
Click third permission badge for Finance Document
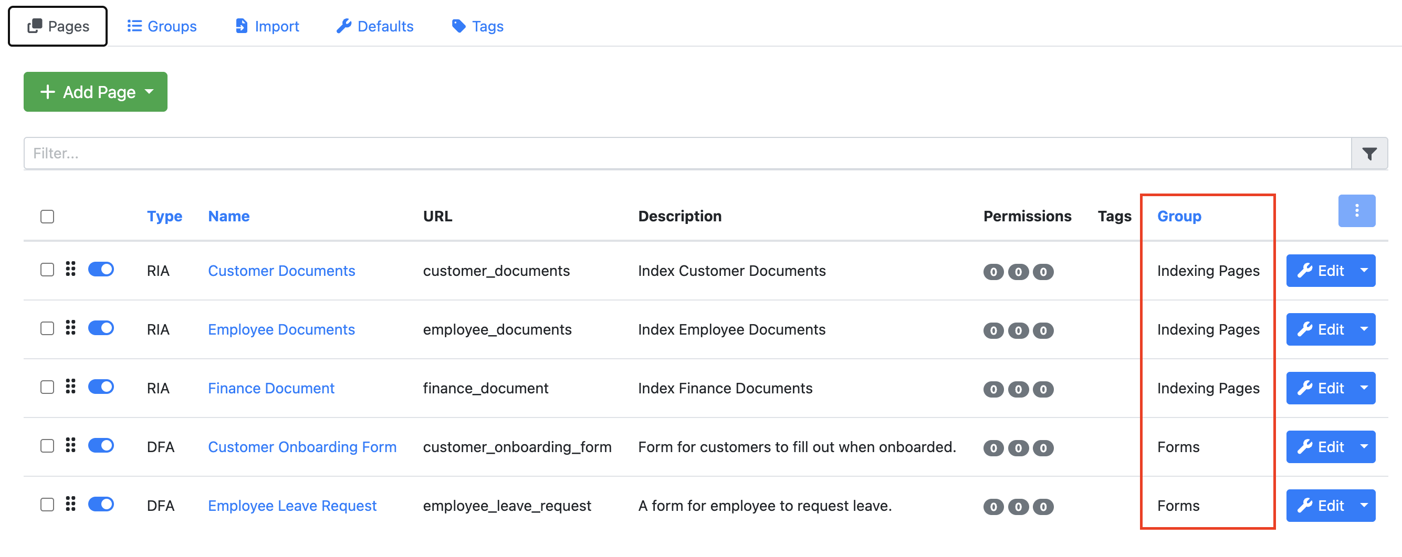pos(1043,389)
